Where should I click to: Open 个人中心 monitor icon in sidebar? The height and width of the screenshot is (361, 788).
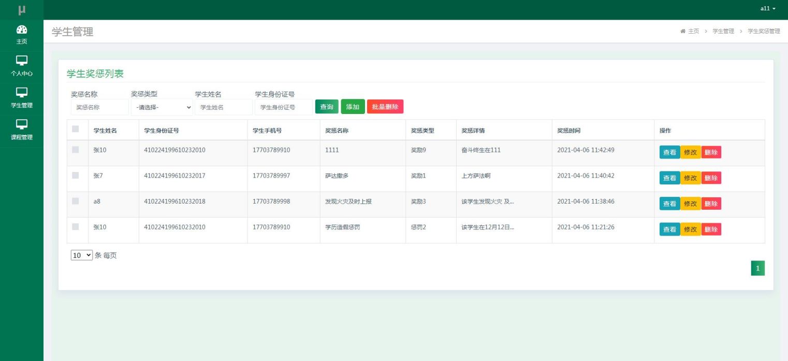click(x=22, y=61)
